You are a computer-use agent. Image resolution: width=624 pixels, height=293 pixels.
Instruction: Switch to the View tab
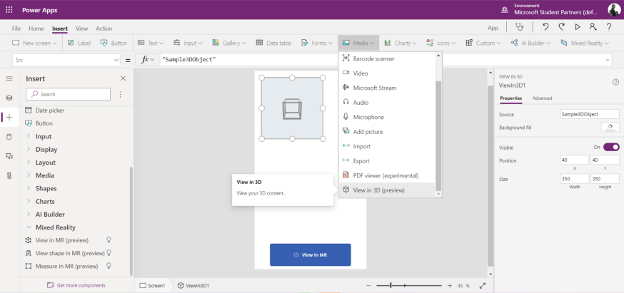[x=81, y=29]
